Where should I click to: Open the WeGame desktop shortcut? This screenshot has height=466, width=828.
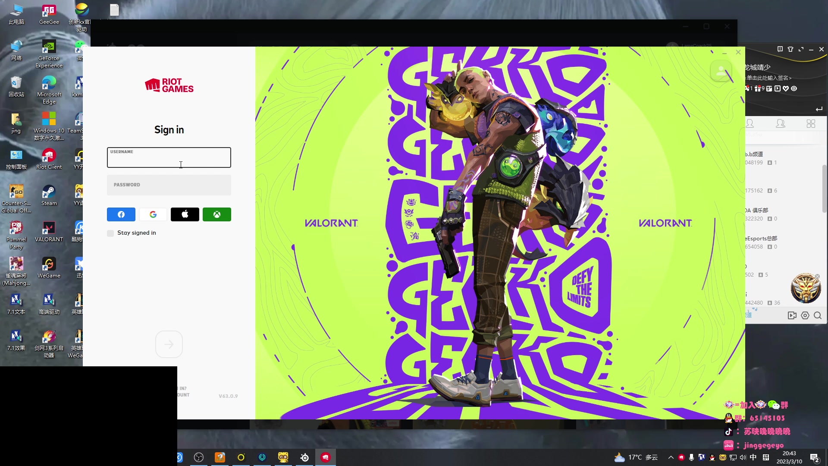[x=49, y=268]
